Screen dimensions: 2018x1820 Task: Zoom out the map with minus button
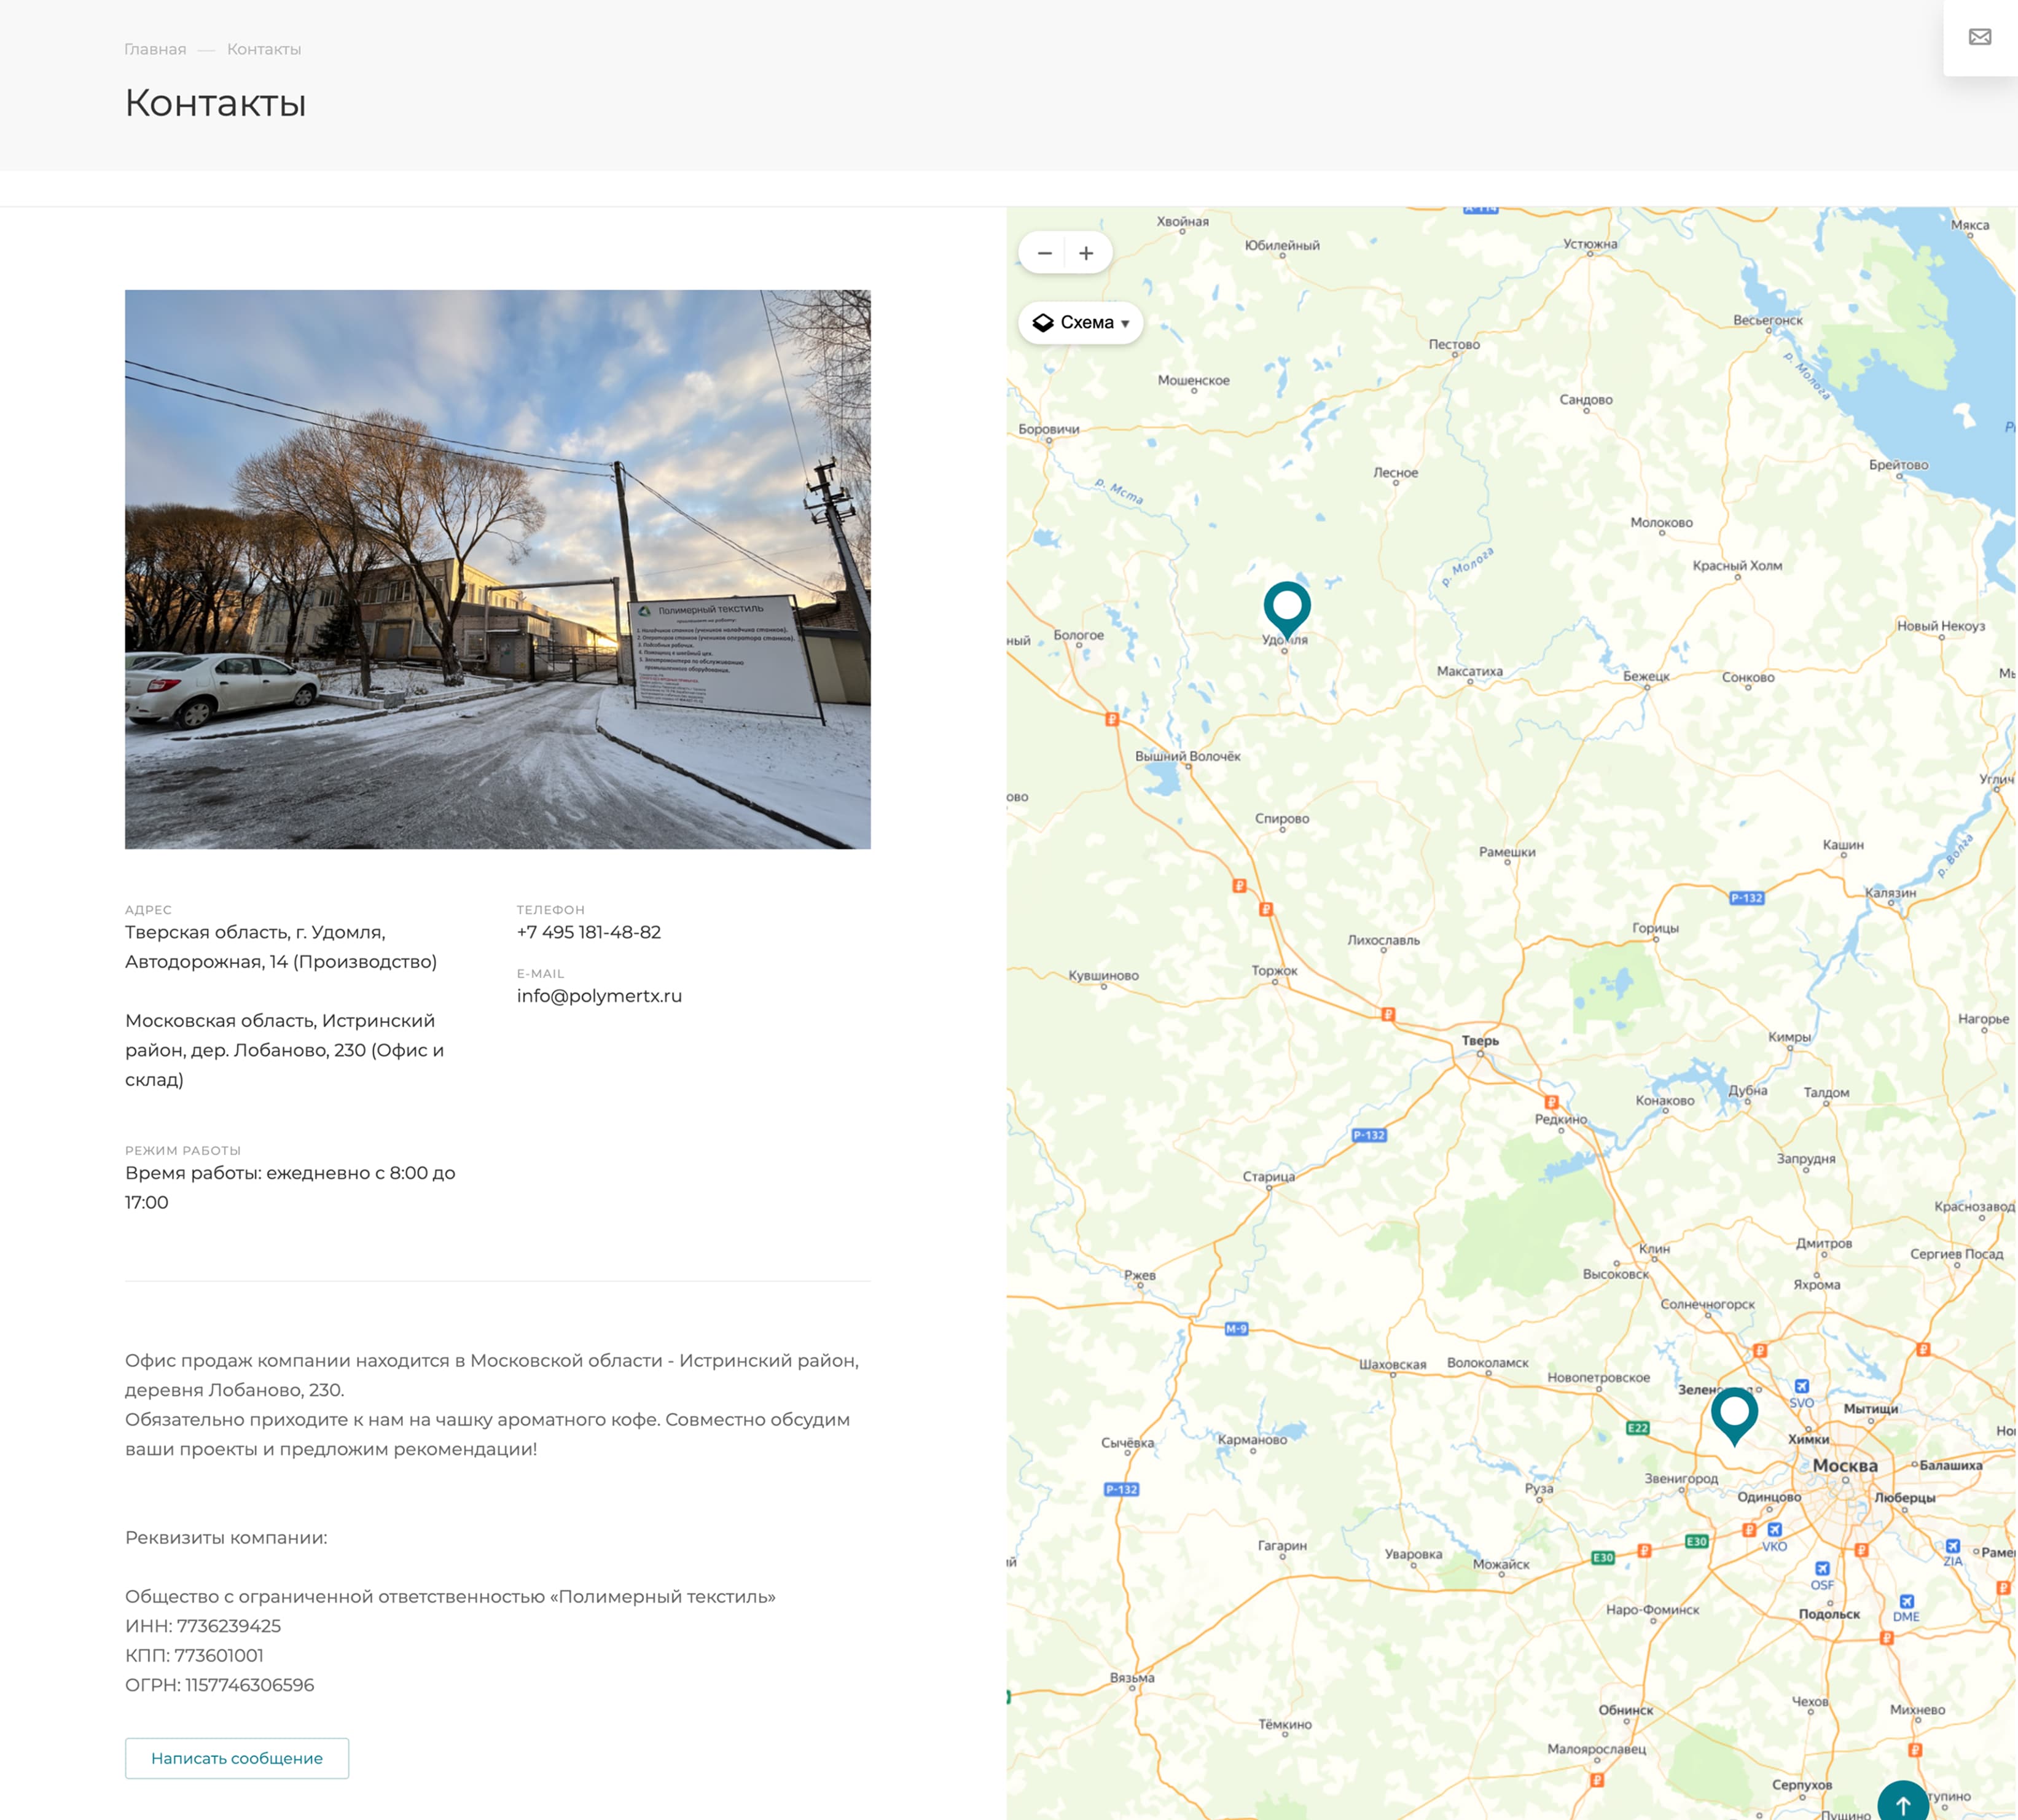(x=1044, y=253)
